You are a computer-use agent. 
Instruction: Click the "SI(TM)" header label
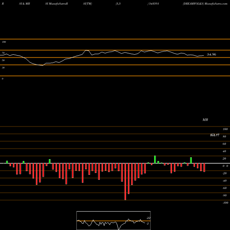(87, 4)
